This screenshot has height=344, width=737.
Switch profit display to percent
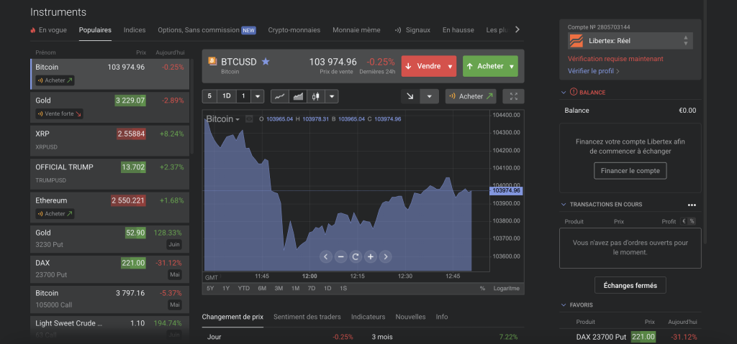point(692,221)
